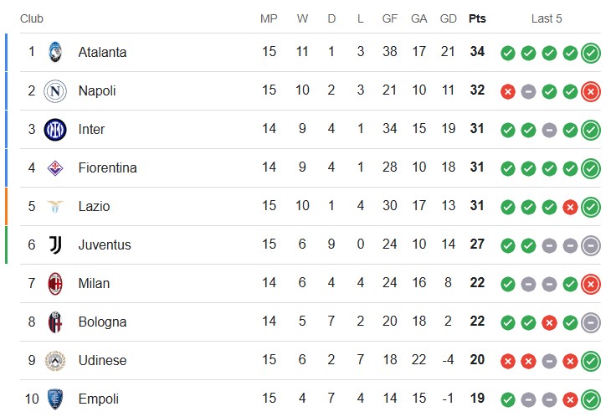Click Lazio's eagle logo
Image resolution: width=616 pixels, height=417 pixels.
[55, 206]
